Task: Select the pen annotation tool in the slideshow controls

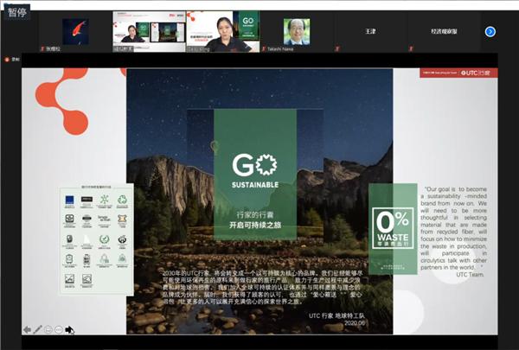Action: pyautogui.click(x=37, y=329)
